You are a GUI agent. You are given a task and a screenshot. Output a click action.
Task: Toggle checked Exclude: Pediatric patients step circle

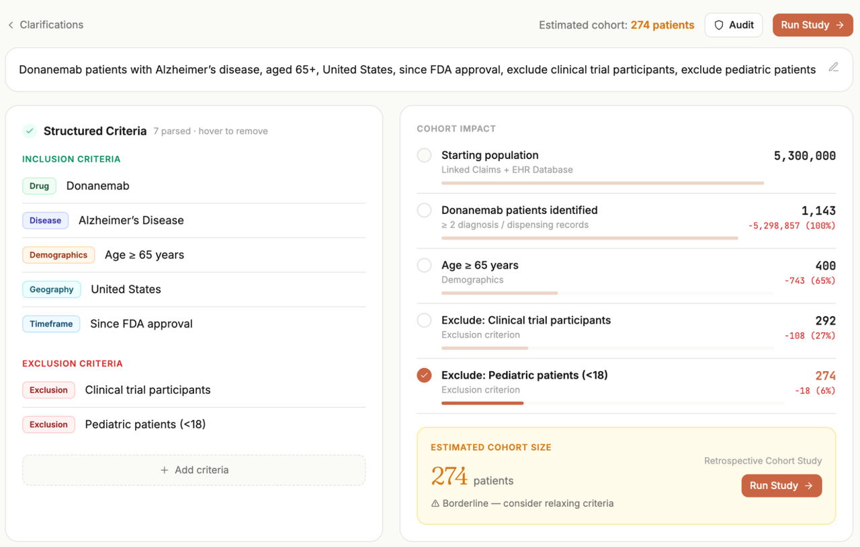tap(424, 375)
